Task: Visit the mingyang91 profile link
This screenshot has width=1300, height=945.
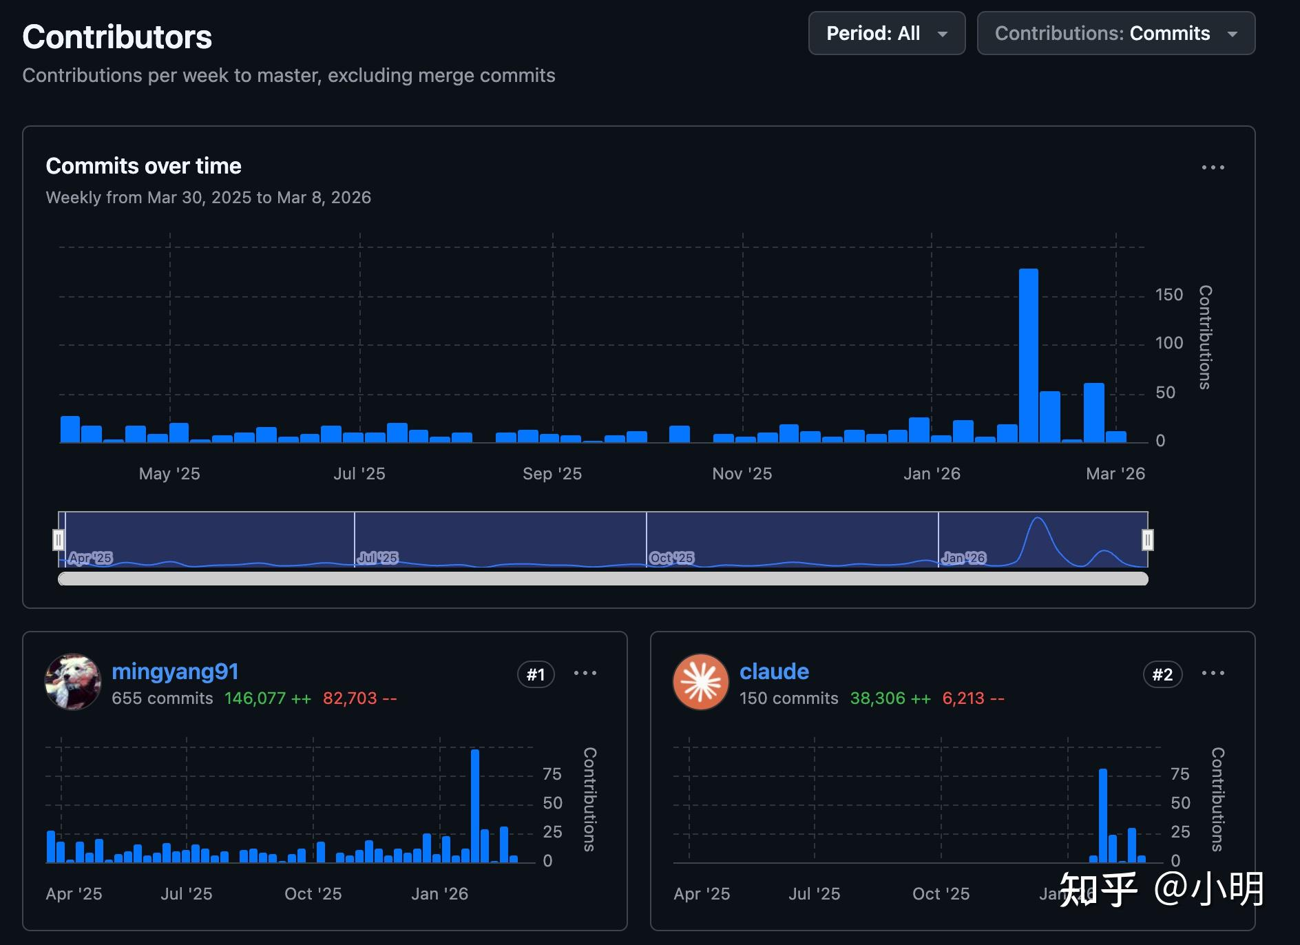Action: [175, 672]
